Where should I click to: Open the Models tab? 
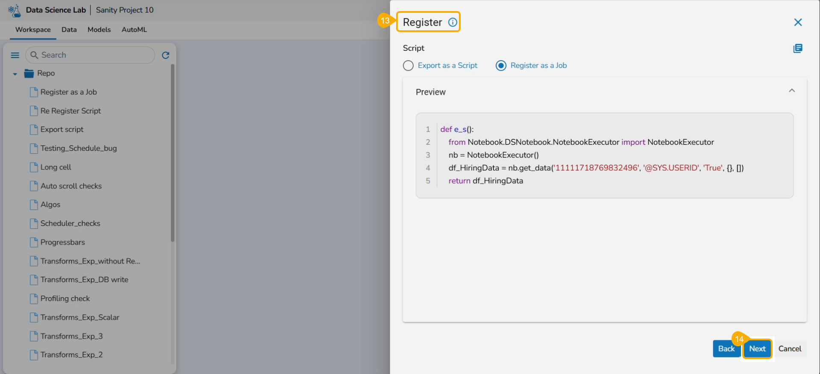point(99,29)
